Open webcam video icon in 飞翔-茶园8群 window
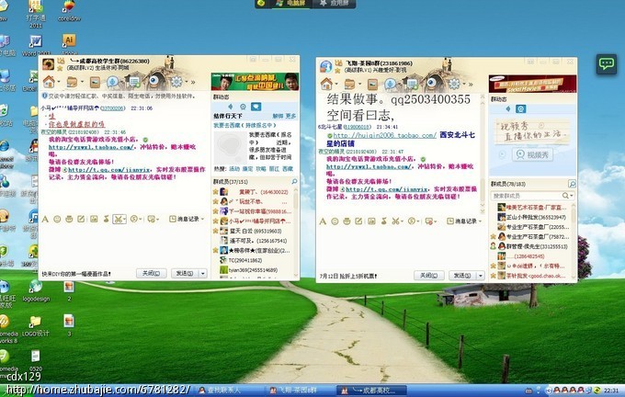This screenshot has width=625, height=397. click(431, 84)
